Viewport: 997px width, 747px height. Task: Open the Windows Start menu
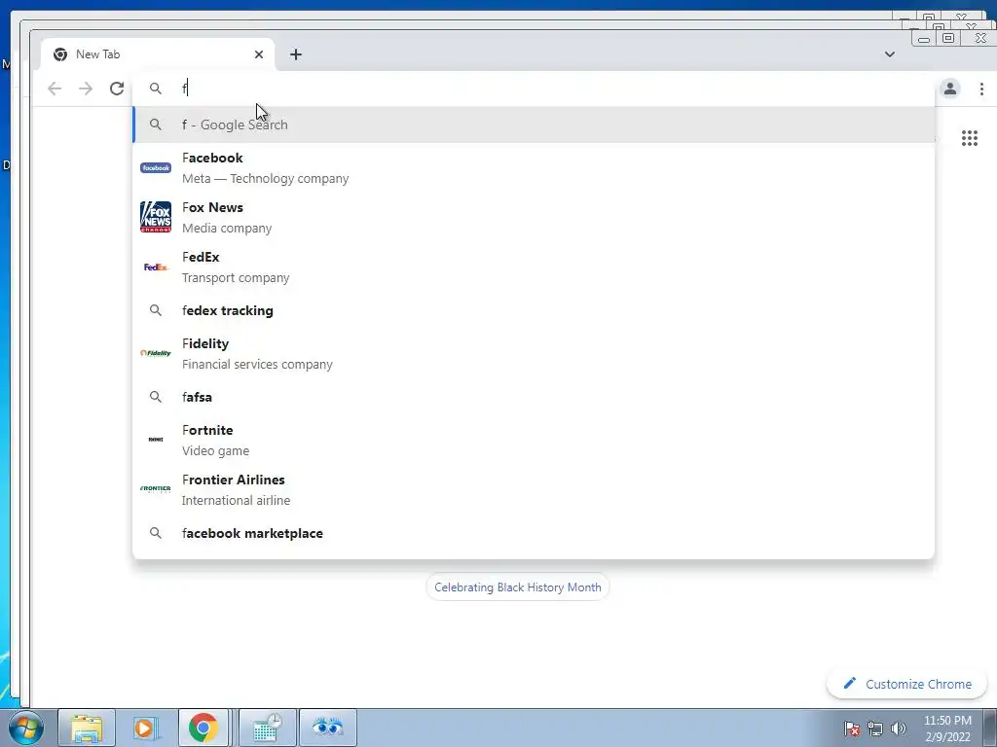click(x=25, y=728)
